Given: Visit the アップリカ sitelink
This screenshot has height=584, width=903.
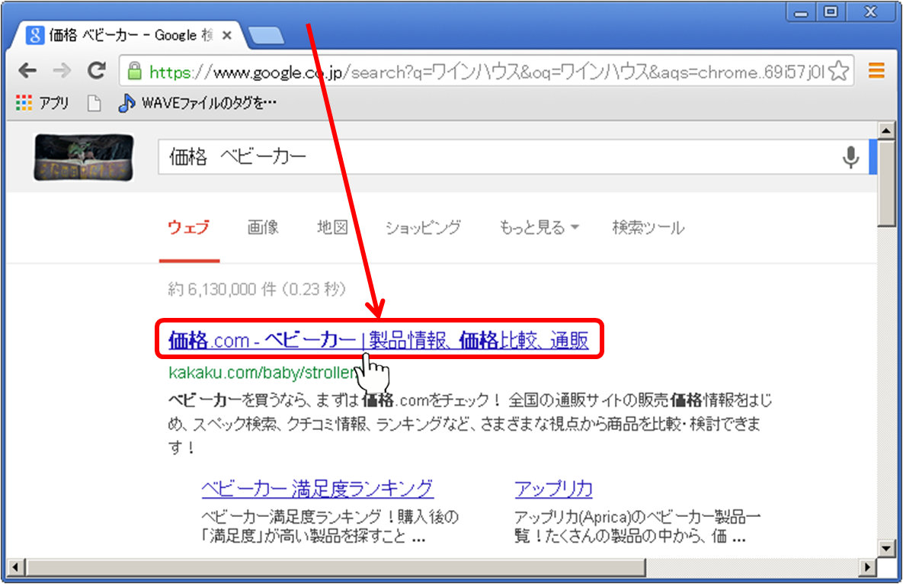Looking at the screenshot, I should (553, 489).
